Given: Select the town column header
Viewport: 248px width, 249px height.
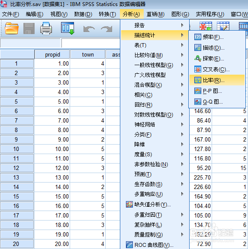Looking at the screenshot, I should pyautogui.click(x=87, y=55).
